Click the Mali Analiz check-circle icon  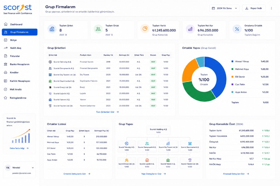click(5, 89)
